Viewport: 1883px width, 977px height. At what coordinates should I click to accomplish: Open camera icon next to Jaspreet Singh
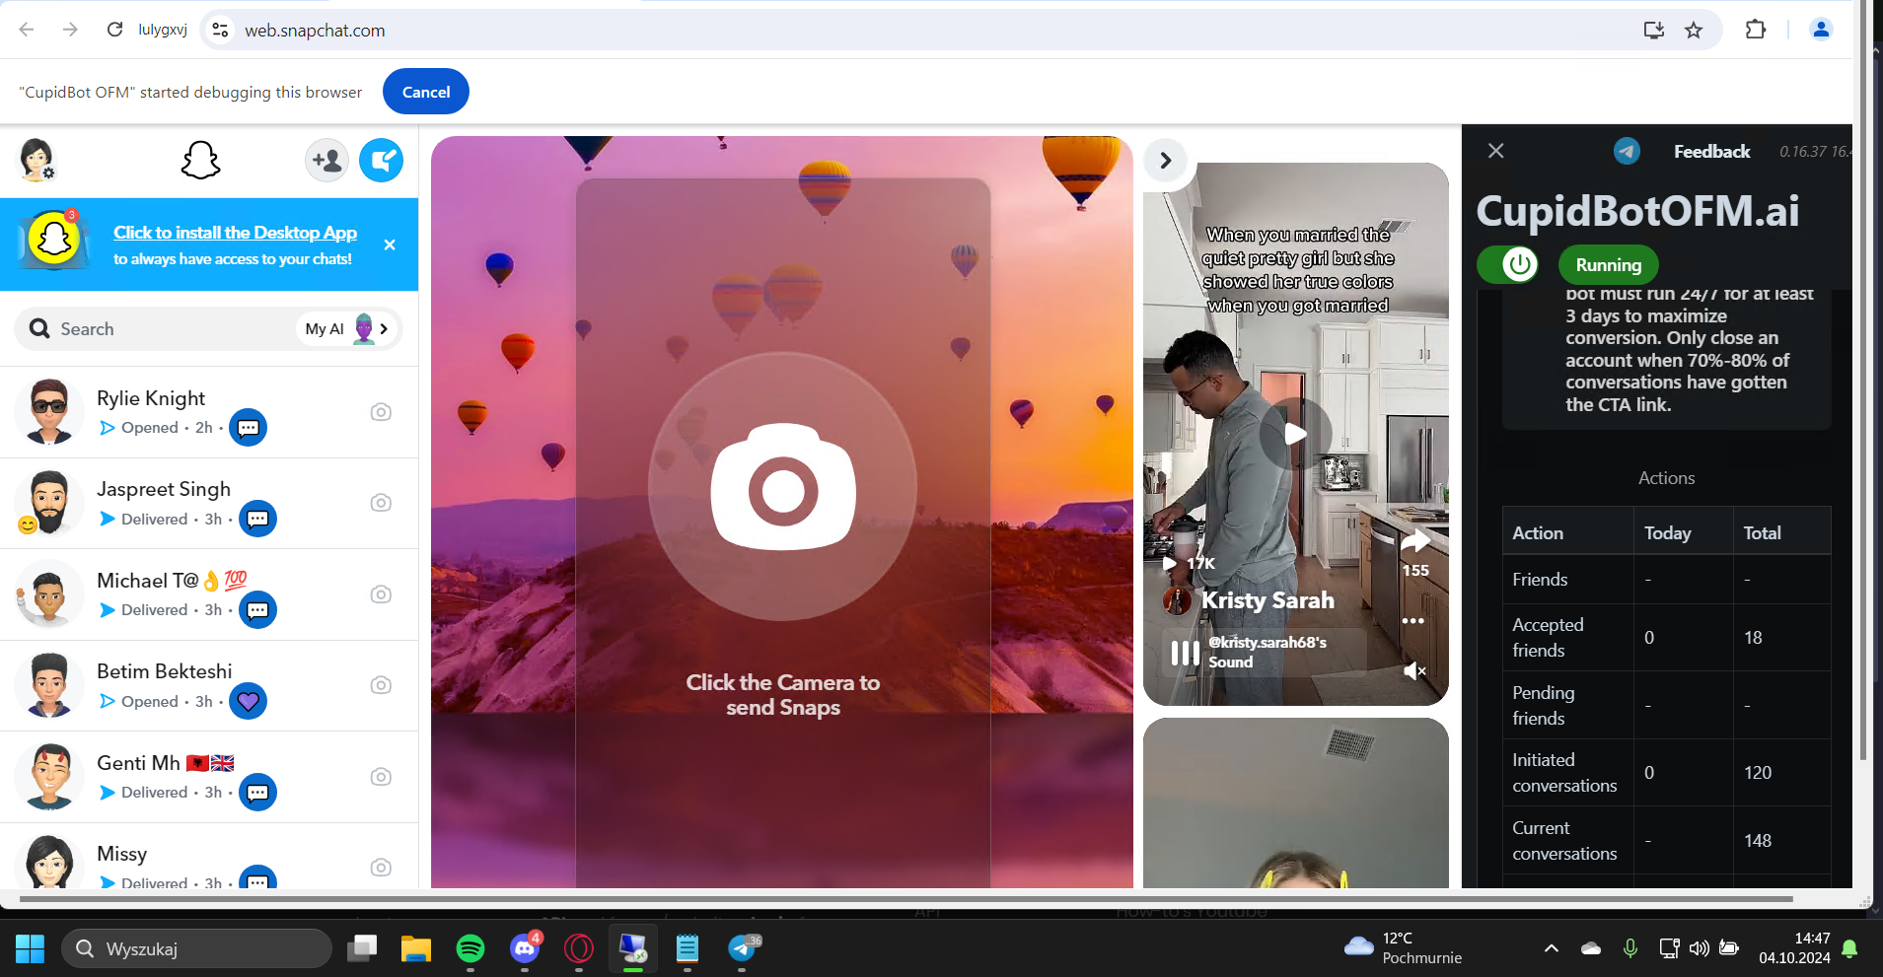[381, 503]
